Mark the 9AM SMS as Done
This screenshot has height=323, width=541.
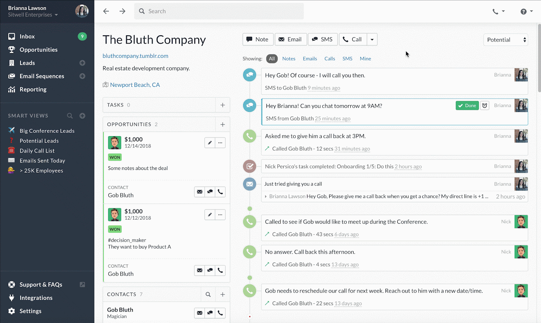467,106
